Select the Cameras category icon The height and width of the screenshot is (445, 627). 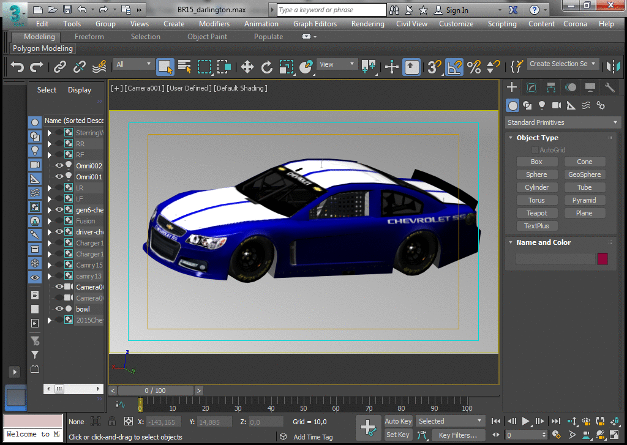tap(556, 105)
